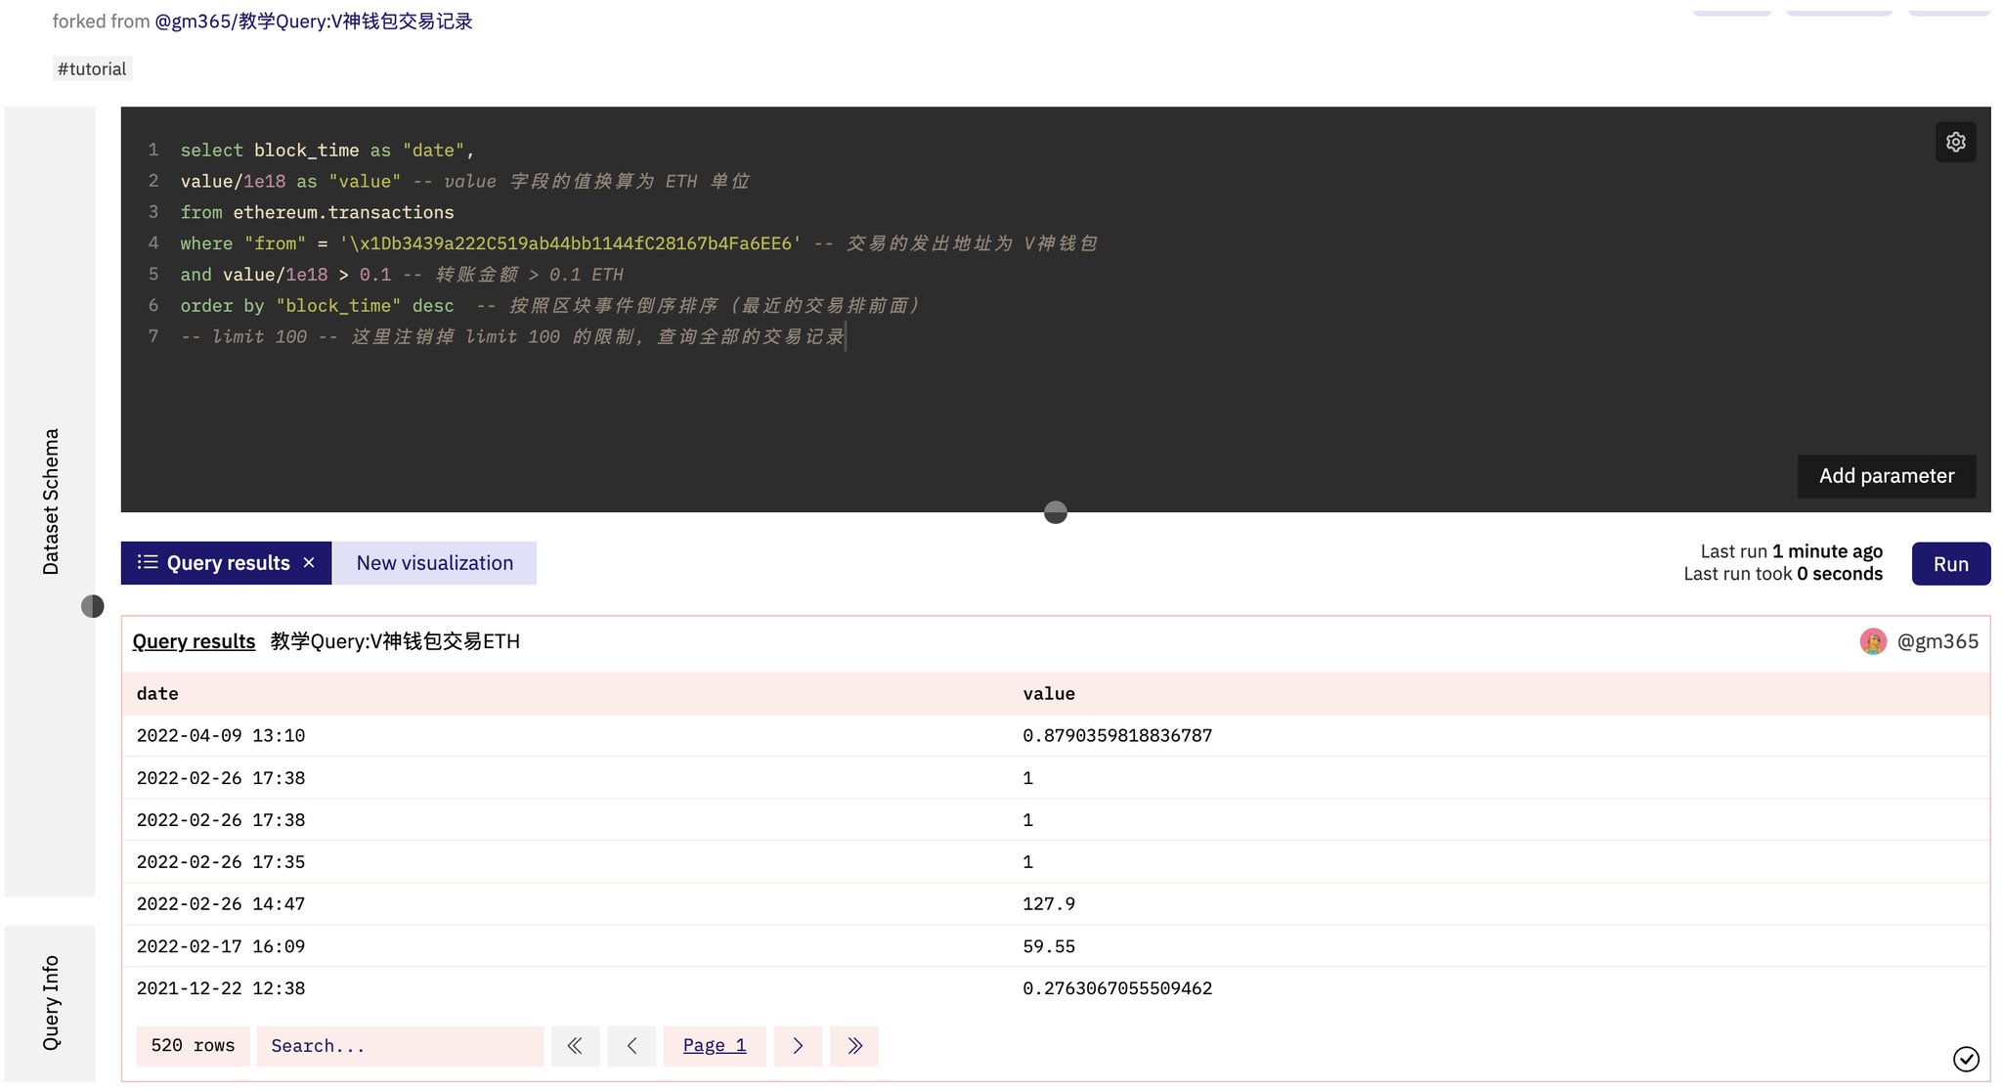
Task: Open the New visualization tab
Action: (x=434, y=563)
